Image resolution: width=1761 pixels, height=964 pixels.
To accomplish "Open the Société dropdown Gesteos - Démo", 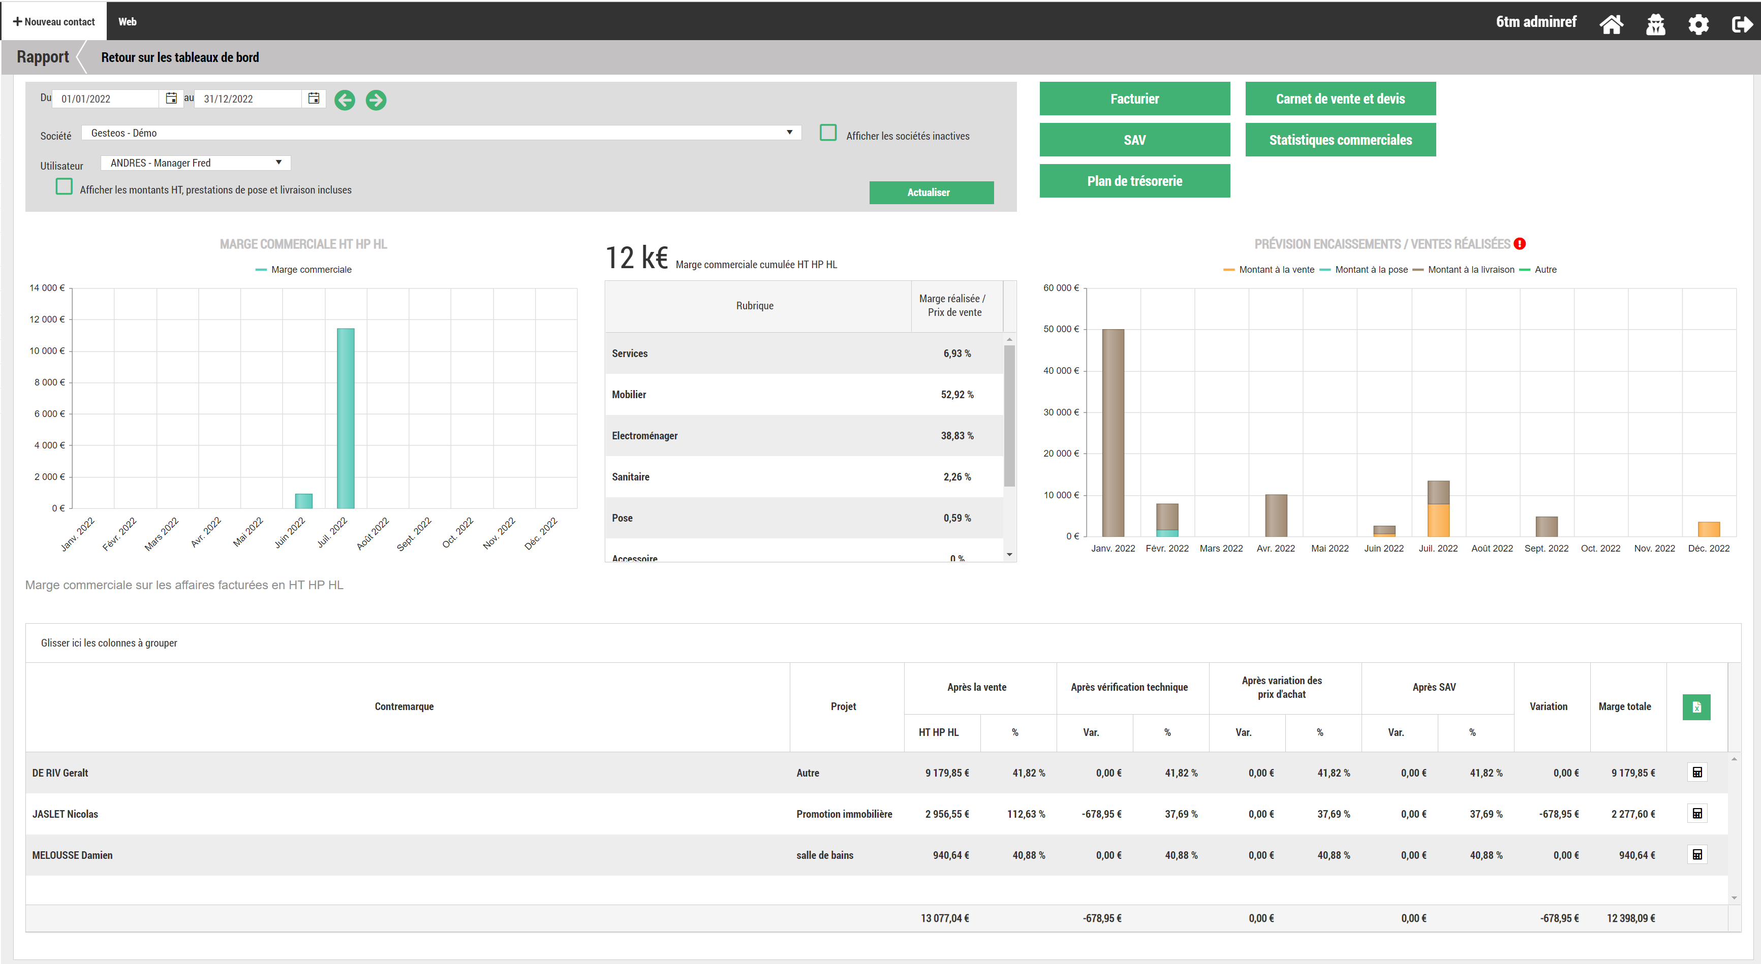I will click(x=441, y=133).
